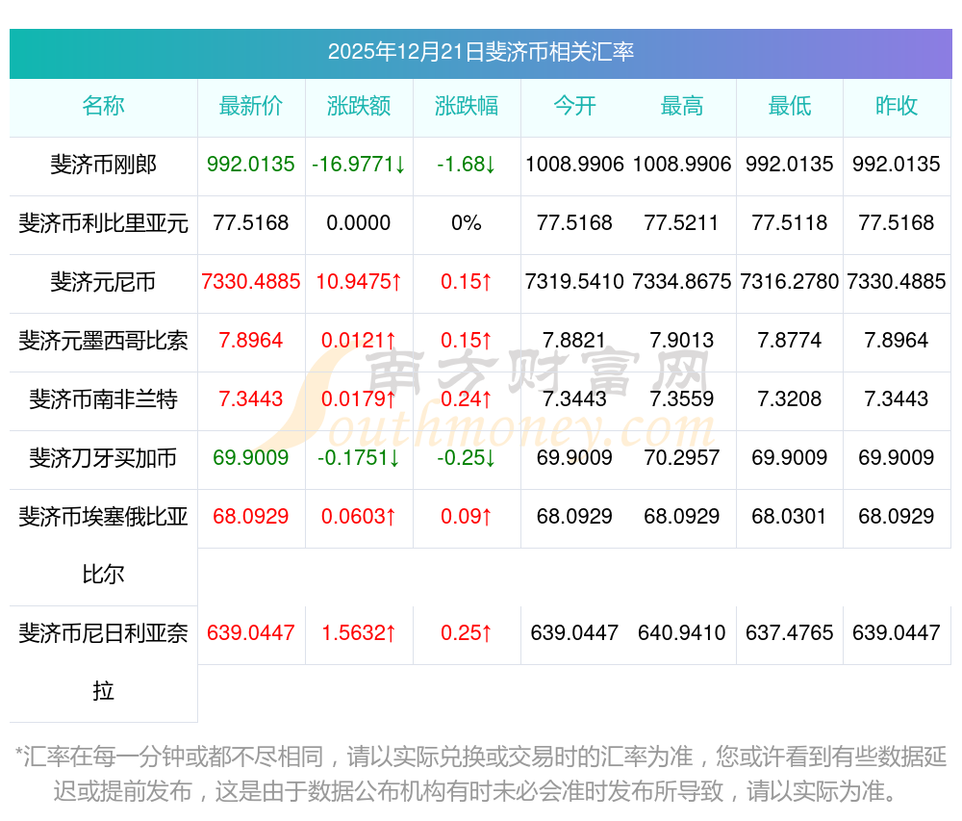This screenshot has height=821, width=962.
Task: Click the open value 7.8821
Action: pos(574,341)
